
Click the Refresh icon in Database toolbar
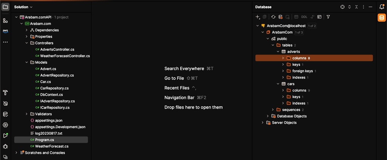[273, 17]
